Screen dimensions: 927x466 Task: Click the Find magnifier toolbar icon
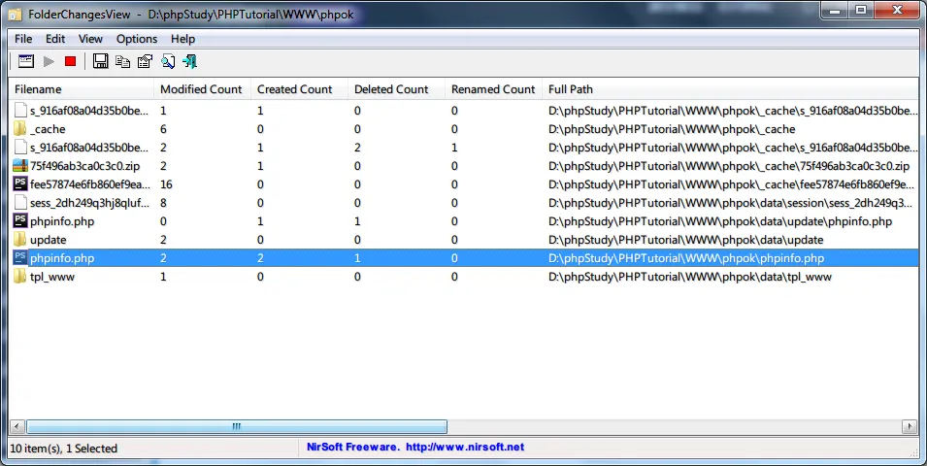[x=167, y=62]
